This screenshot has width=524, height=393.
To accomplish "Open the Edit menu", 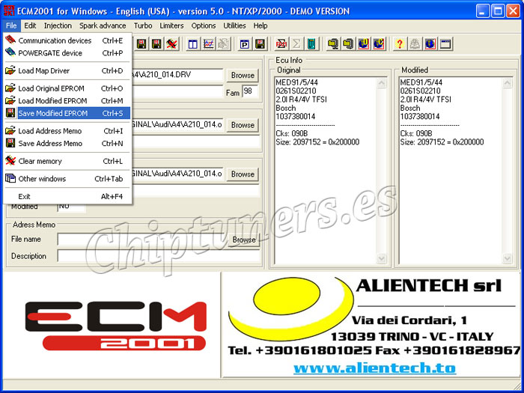I will (30, 25).
